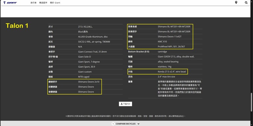
Task: Open the 關於 Giant menu
Action: point(55,3)
